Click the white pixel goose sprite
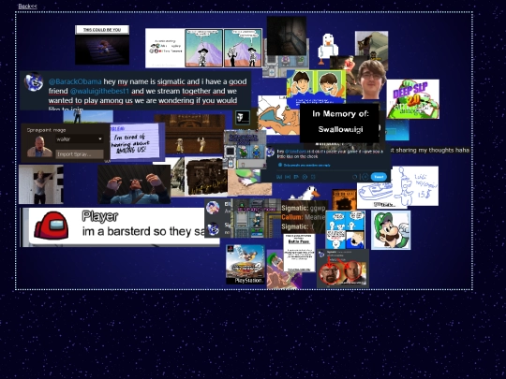 tap(328, 50)
